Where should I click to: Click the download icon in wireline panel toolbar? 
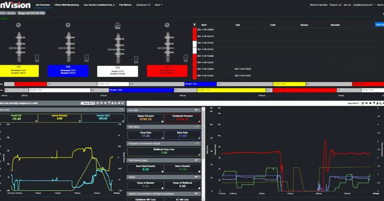(x=113, y=103)
